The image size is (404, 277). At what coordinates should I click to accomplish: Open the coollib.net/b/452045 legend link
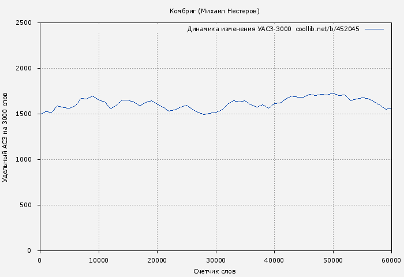point(327,29)
